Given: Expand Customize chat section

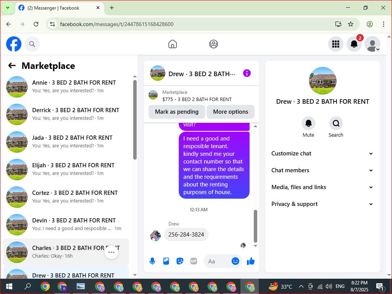Looking at the screenshot, I should point(322,154).
